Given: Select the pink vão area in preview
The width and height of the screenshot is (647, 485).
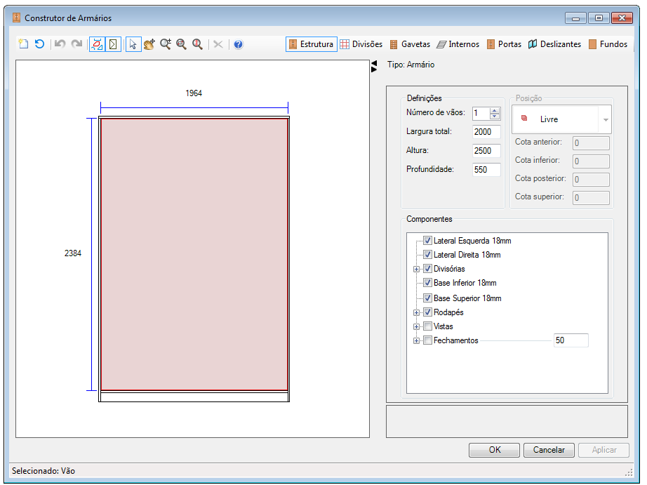Looking at the screenshot, I should coord(194,254).
